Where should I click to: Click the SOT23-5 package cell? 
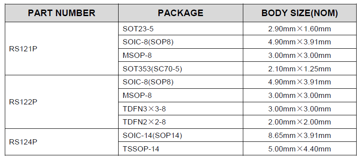pyautogui.click(x=180, y=29)
